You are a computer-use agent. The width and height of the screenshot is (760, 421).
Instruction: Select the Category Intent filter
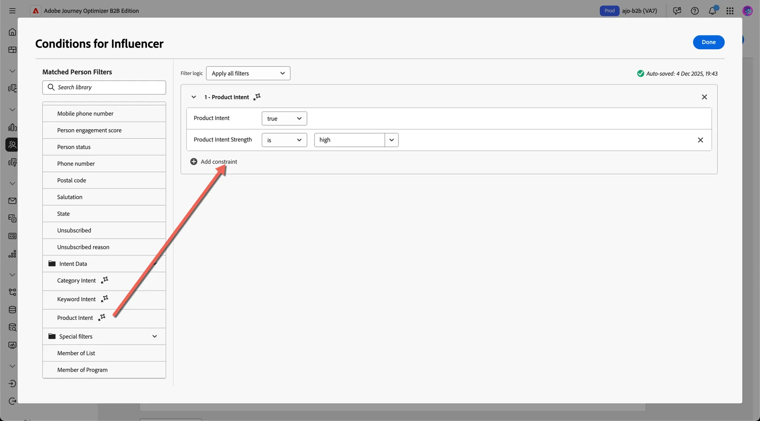(104, 281)
